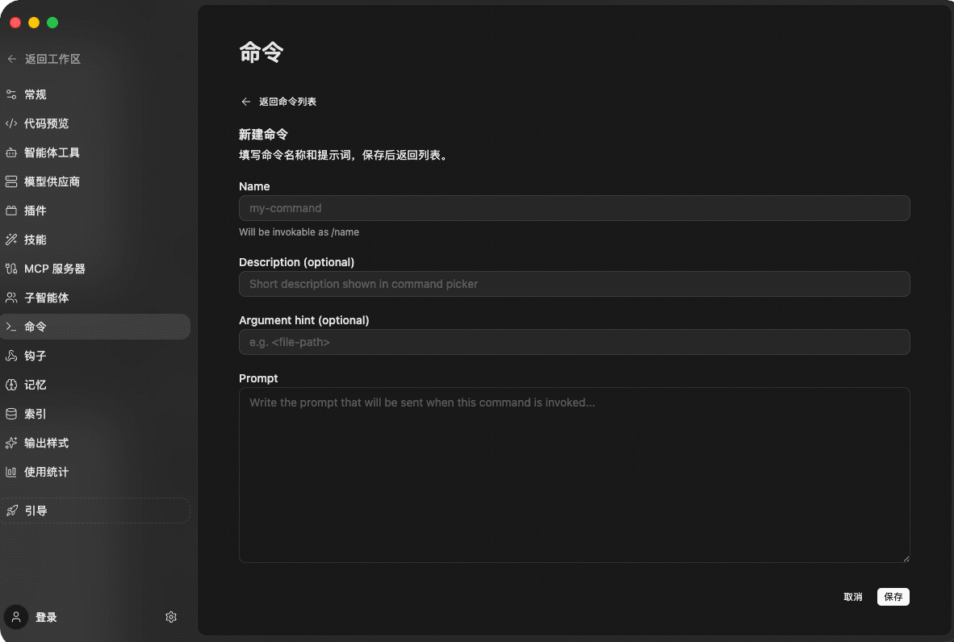Click 'Will be invokable as /name' hint
The image size is (954, 642).
click(x=299, y=232)
